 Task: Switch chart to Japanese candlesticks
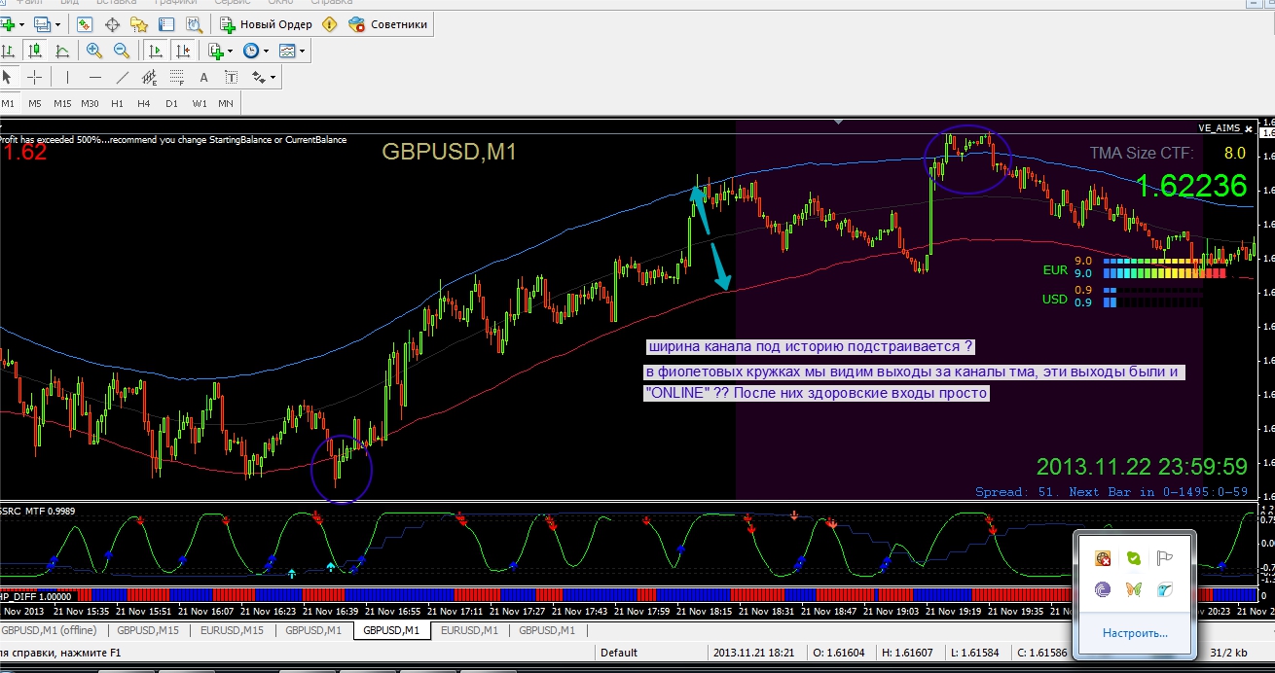click(36, 51)
